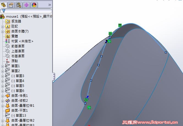
Task: Expand the 曲面-疊層拉伸2 feature
Action: pos(2,121)
